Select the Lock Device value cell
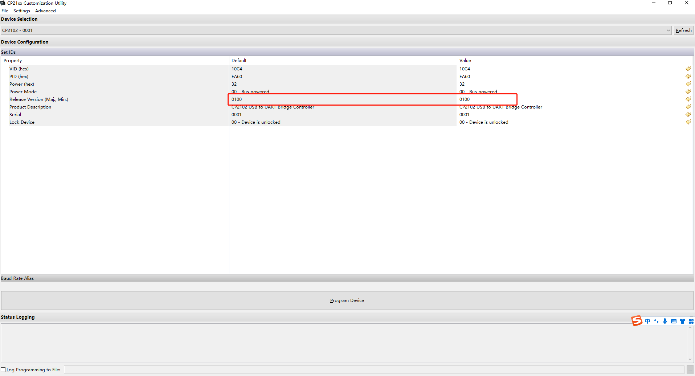The image size is (695, 376). pos(571,122)
